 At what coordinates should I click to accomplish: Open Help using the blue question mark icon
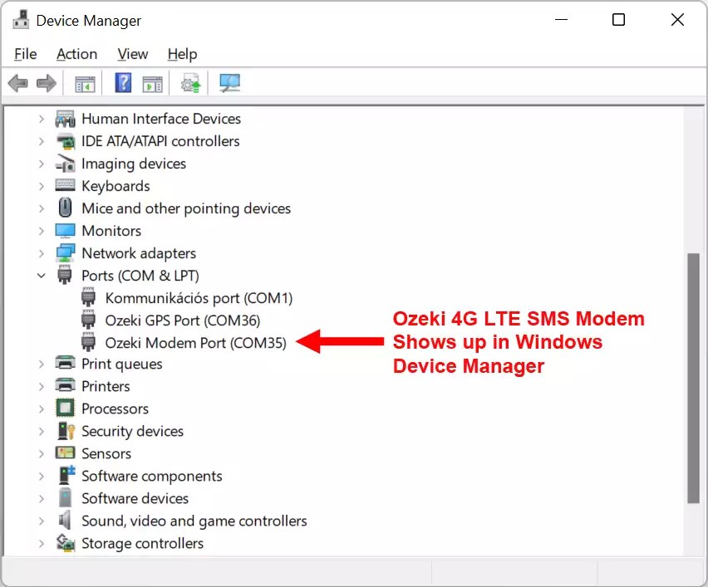click(122, 82)
